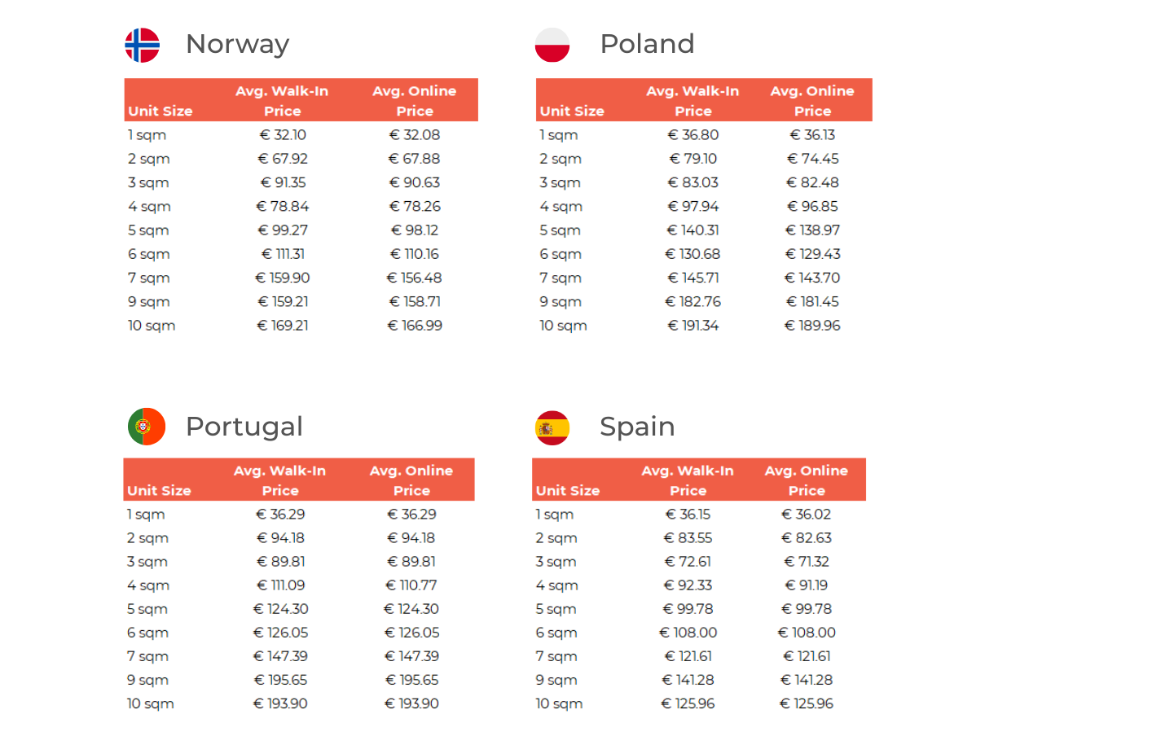Click Spain's 6 sqm walk-in price € 108.00

[688, 633]
